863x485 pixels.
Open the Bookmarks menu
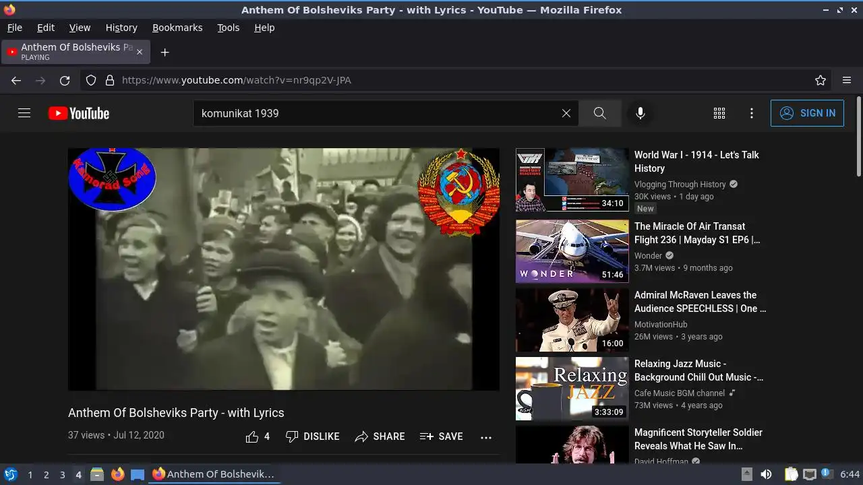pos(177,28)
